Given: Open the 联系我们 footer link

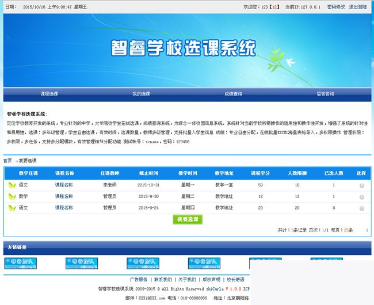Looking at the screenshot, I should (x=163, y=279).
